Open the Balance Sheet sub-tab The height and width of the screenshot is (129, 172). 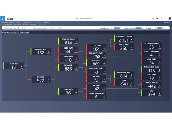click(18, 25)
